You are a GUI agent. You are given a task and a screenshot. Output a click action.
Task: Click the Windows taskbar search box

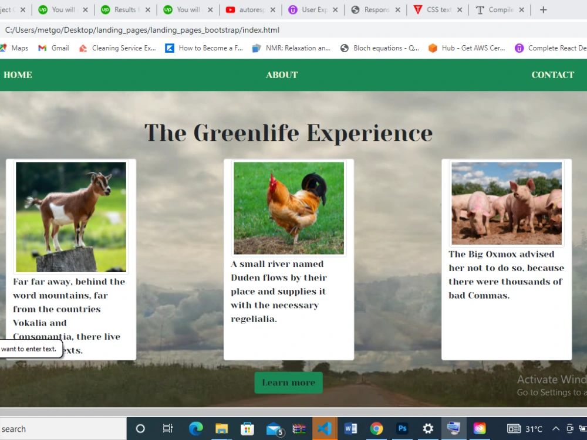(63, 429)
